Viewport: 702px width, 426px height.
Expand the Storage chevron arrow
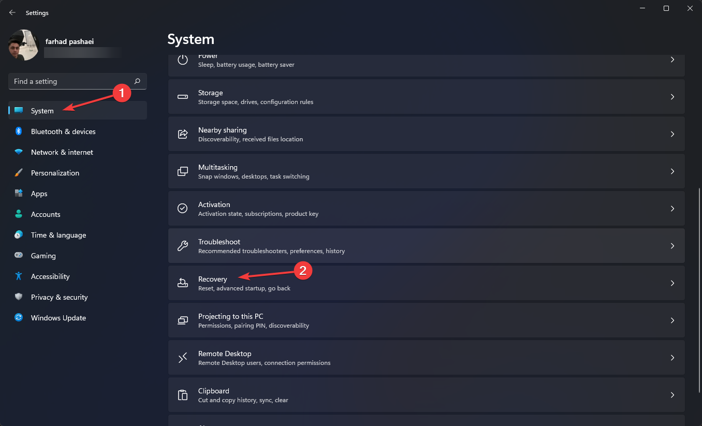click(x=672, y=97)
